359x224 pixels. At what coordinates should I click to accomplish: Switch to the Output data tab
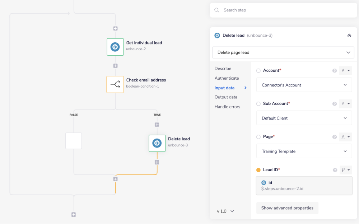(226, 97)
